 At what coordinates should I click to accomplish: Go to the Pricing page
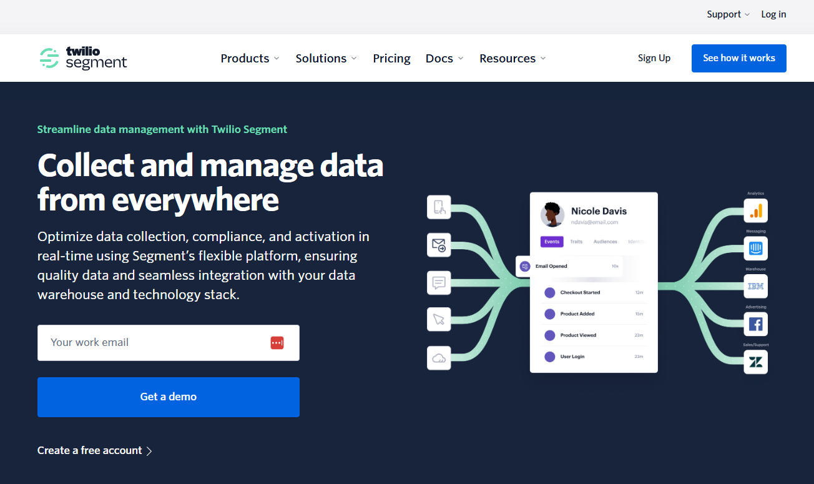pos(391,58)
